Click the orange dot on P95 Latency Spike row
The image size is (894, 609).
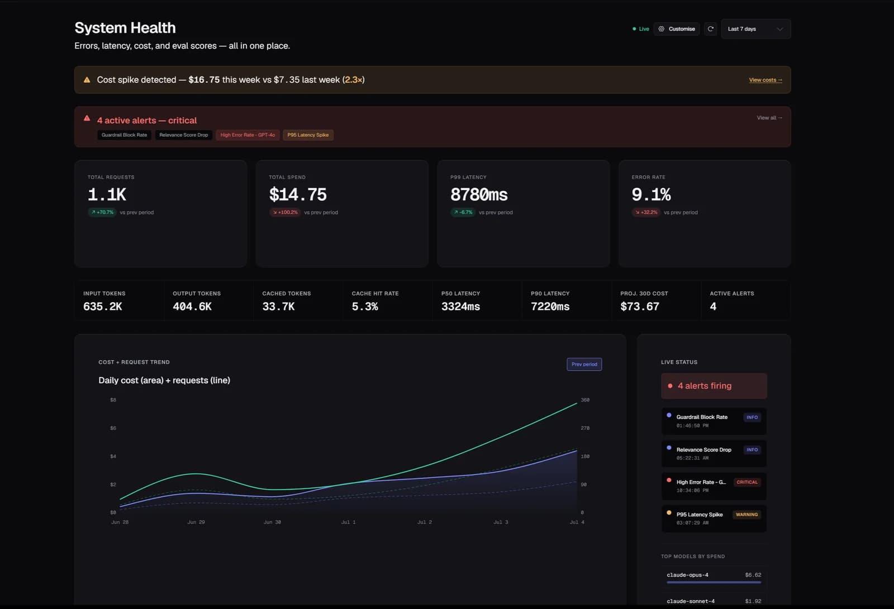click(669, 512)
